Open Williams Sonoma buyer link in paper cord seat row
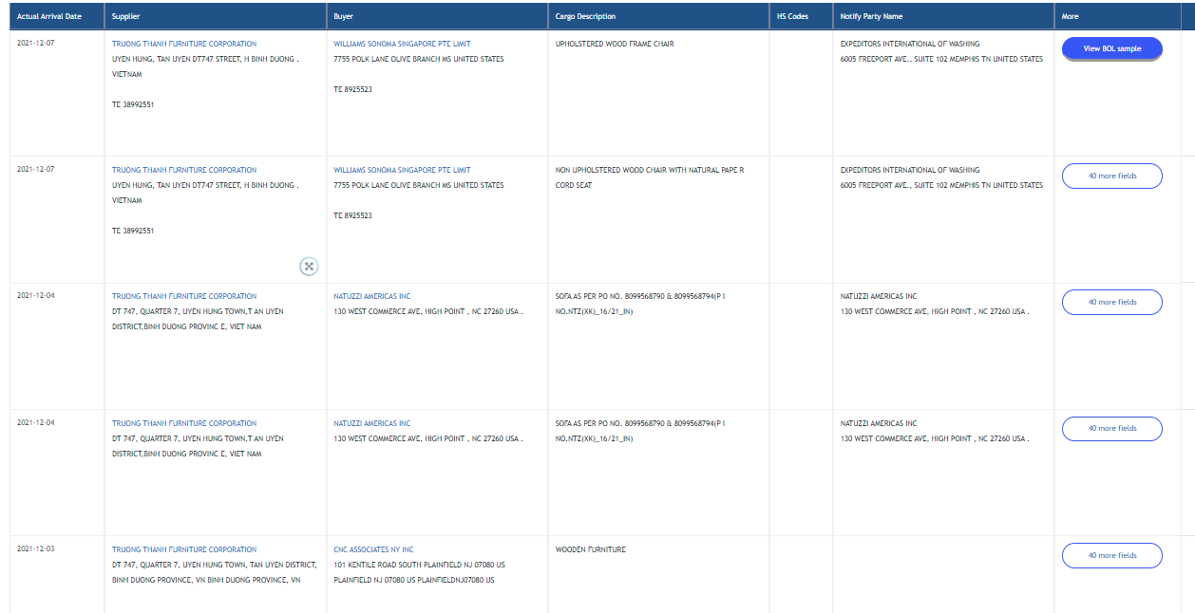1195x613 pixels. coord(402,170)
